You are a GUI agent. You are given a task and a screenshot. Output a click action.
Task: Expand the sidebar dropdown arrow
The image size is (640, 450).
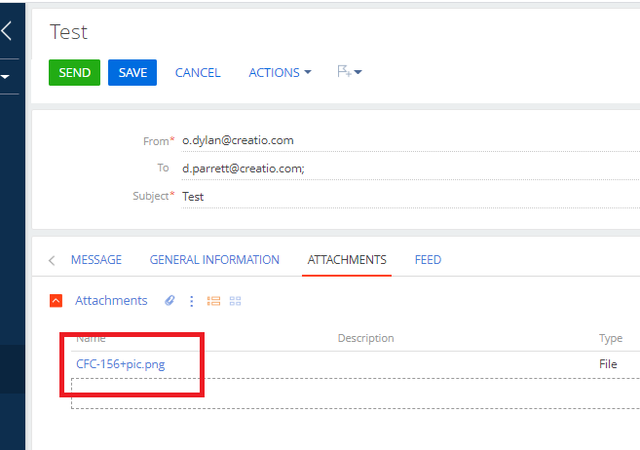coord(5,77)
